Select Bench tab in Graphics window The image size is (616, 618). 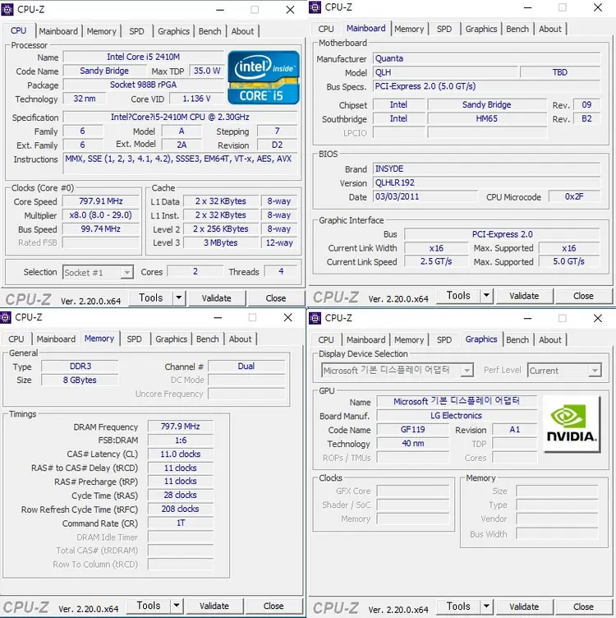517,339
